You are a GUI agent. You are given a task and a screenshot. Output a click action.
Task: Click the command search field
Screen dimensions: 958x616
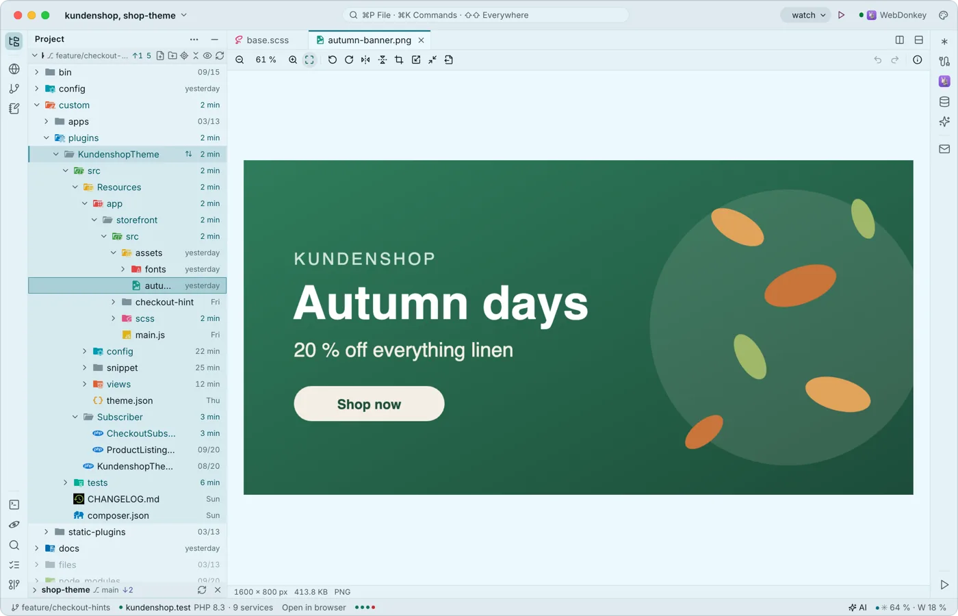486,15
